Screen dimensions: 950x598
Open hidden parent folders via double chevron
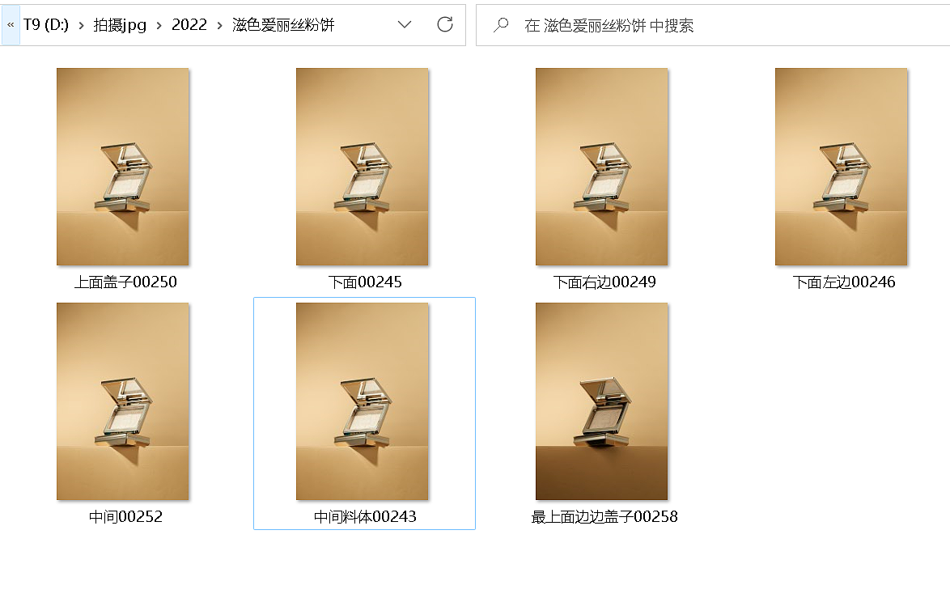(11, 25)
